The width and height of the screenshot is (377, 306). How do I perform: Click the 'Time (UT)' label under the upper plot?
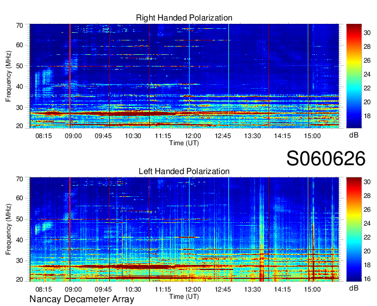tap(184, 143)
